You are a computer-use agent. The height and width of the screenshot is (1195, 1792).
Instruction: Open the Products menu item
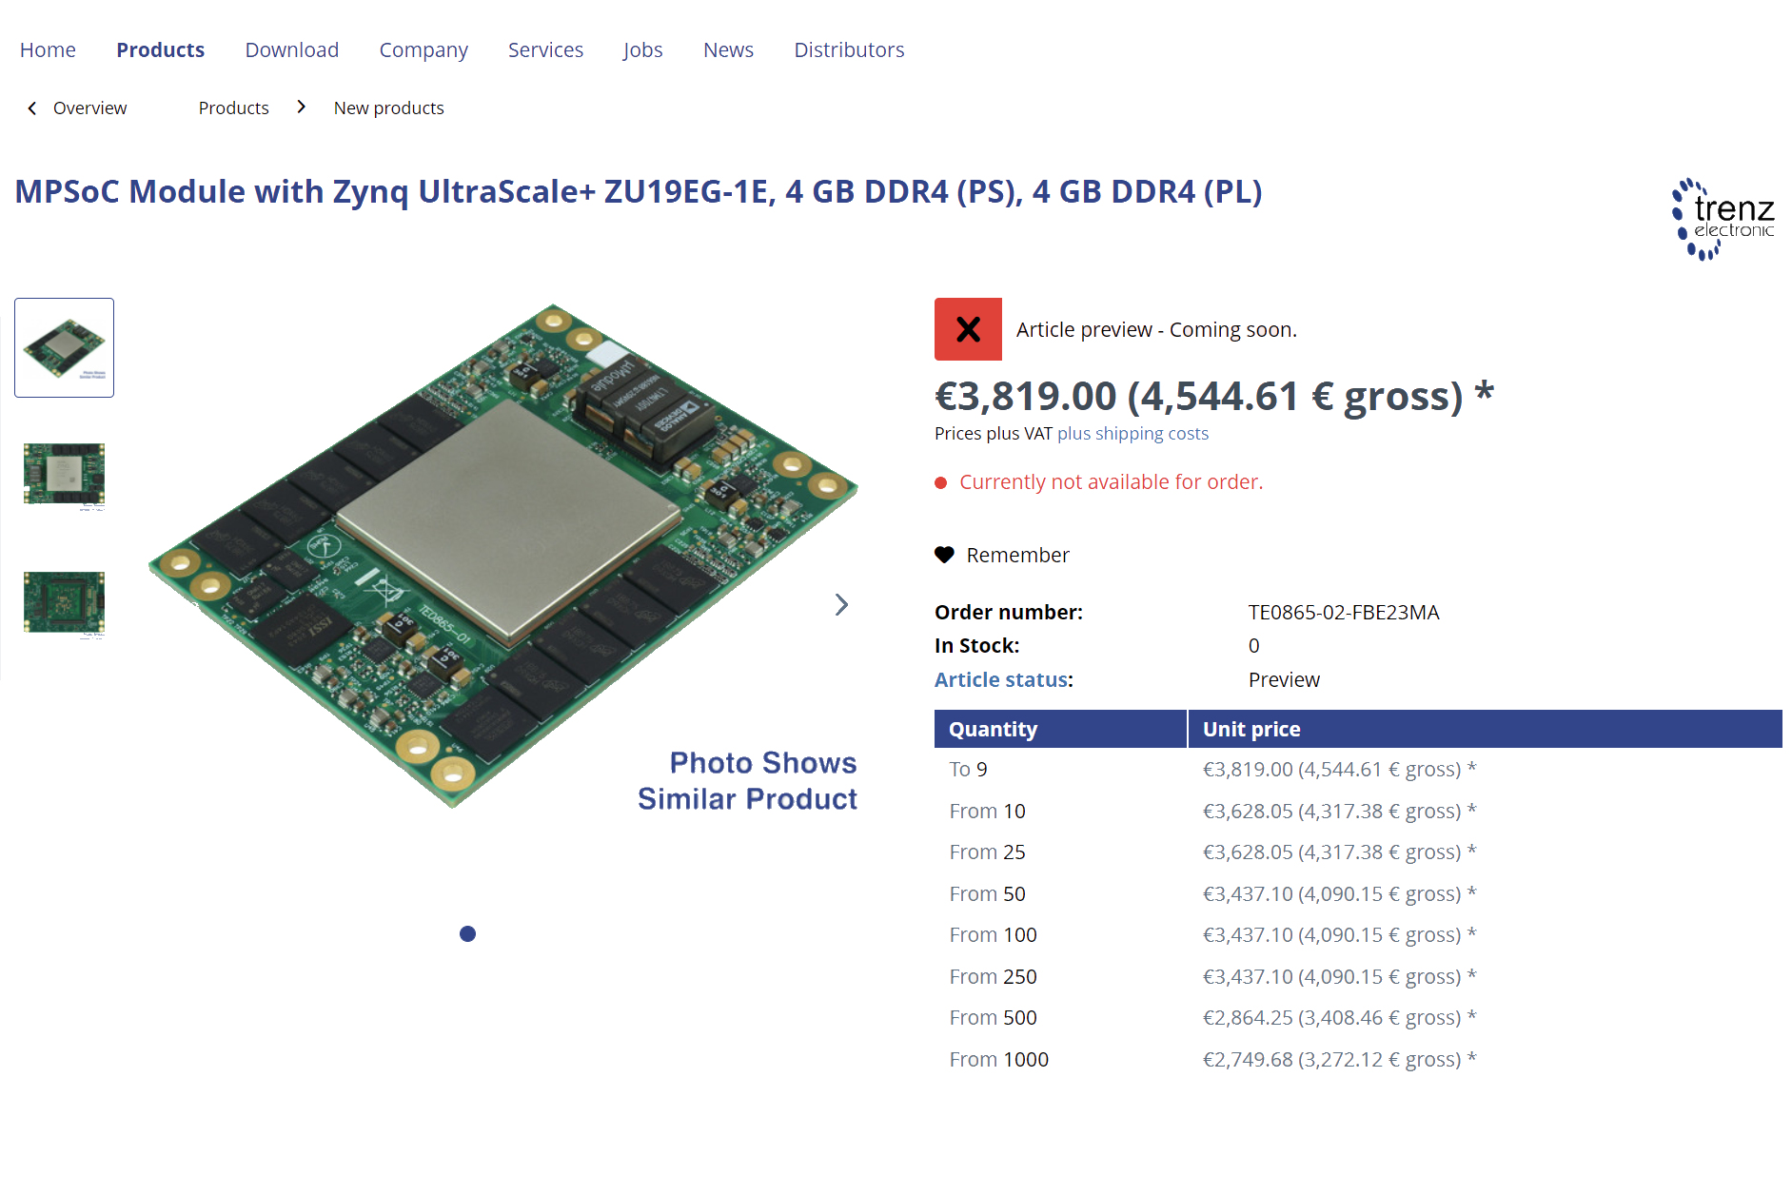click(160, 49)
